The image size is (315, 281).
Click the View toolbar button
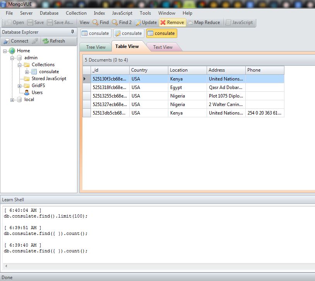coord(84,22)
